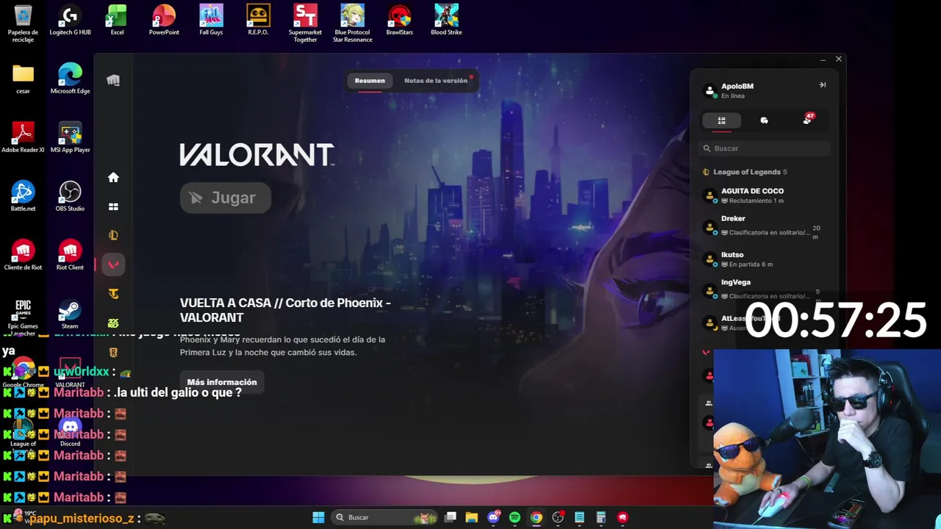Open Legends of Runeterra in the sidebar
Image resolution: width=941 pixels, height=529 pixels.
point(113,353)
